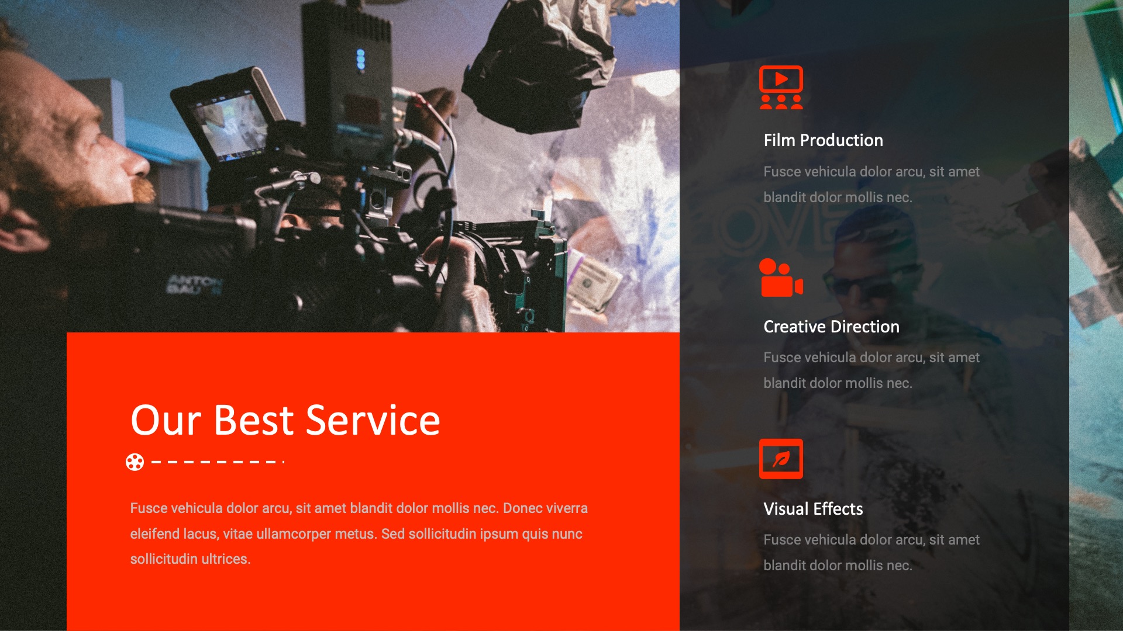Select the "Our Best Service" title

point(285,420)
